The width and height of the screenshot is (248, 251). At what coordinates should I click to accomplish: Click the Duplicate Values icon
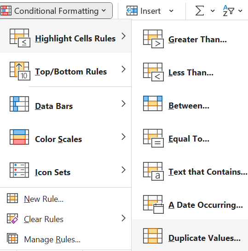click(x=153, y=236)
